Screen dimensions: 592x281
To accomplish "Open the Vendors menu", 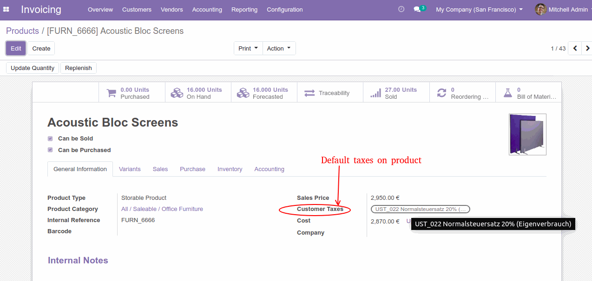I will tap(172, 9).
